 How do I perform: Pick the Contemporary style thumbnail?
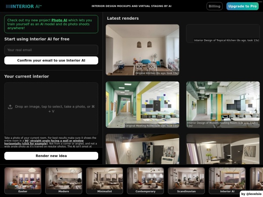coord(145,180)
